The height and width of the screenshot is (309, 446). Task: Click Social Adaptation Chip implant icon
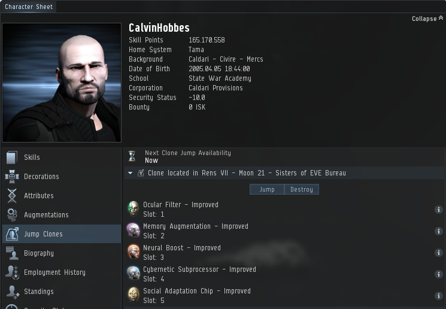(134, 295)
